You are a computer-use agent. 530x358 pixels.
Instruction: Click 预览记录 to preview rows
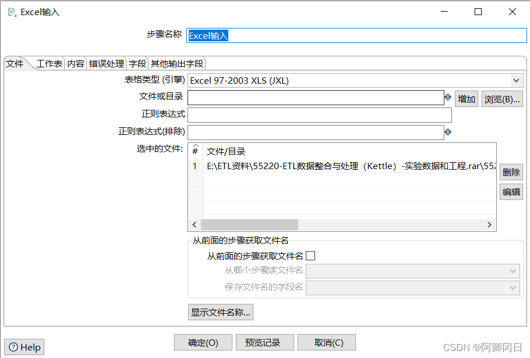click(265, 342)
